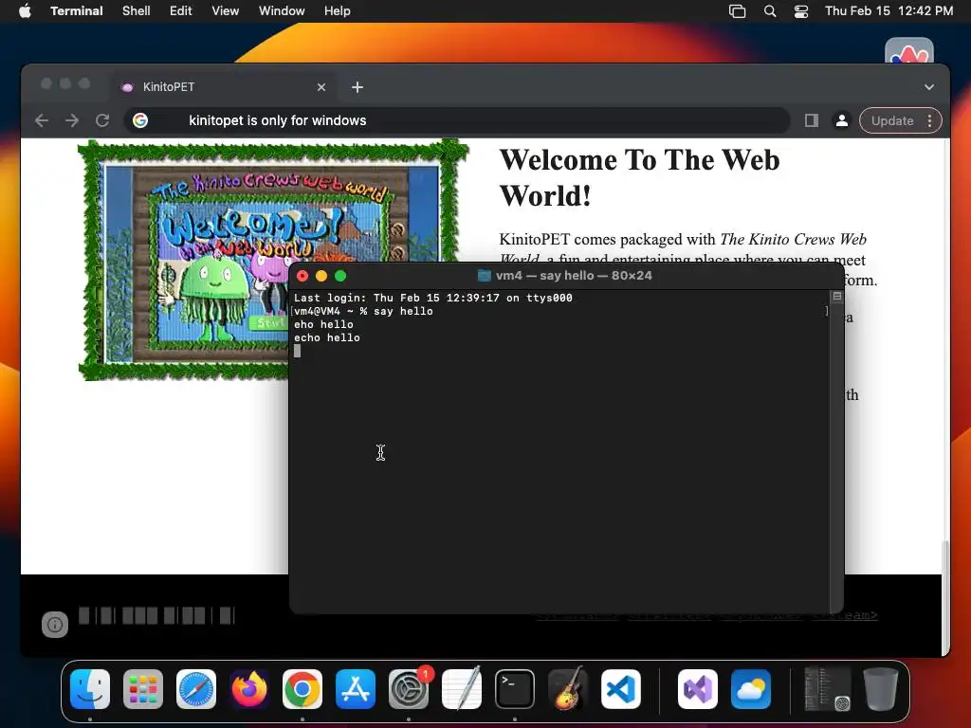
Task: Open System Settings with notification badge
Action: (x=409, y=689)
